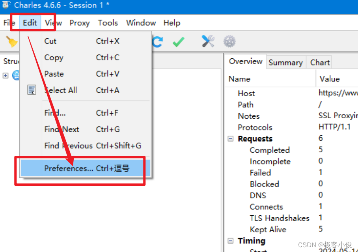Open the Tools wrench icon
358x252 pixels.
tap(208, 41)
